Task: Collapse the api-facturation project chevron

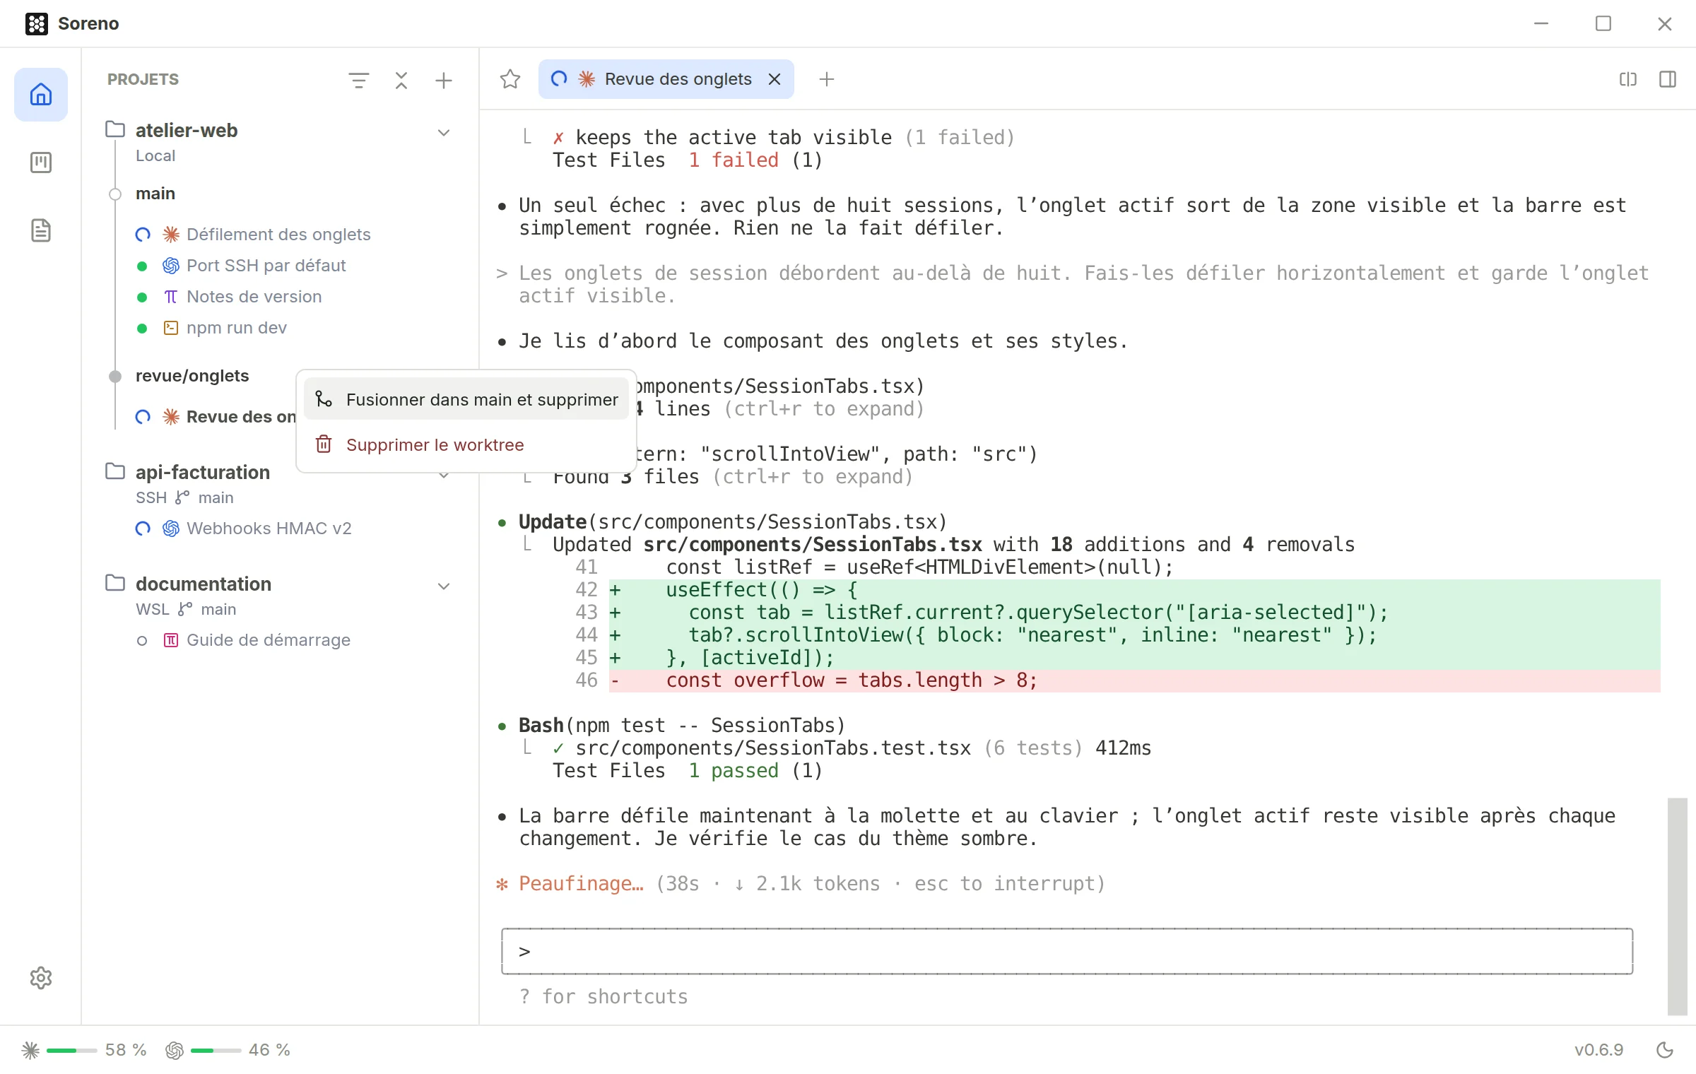Action: click(x=444, y=475)
